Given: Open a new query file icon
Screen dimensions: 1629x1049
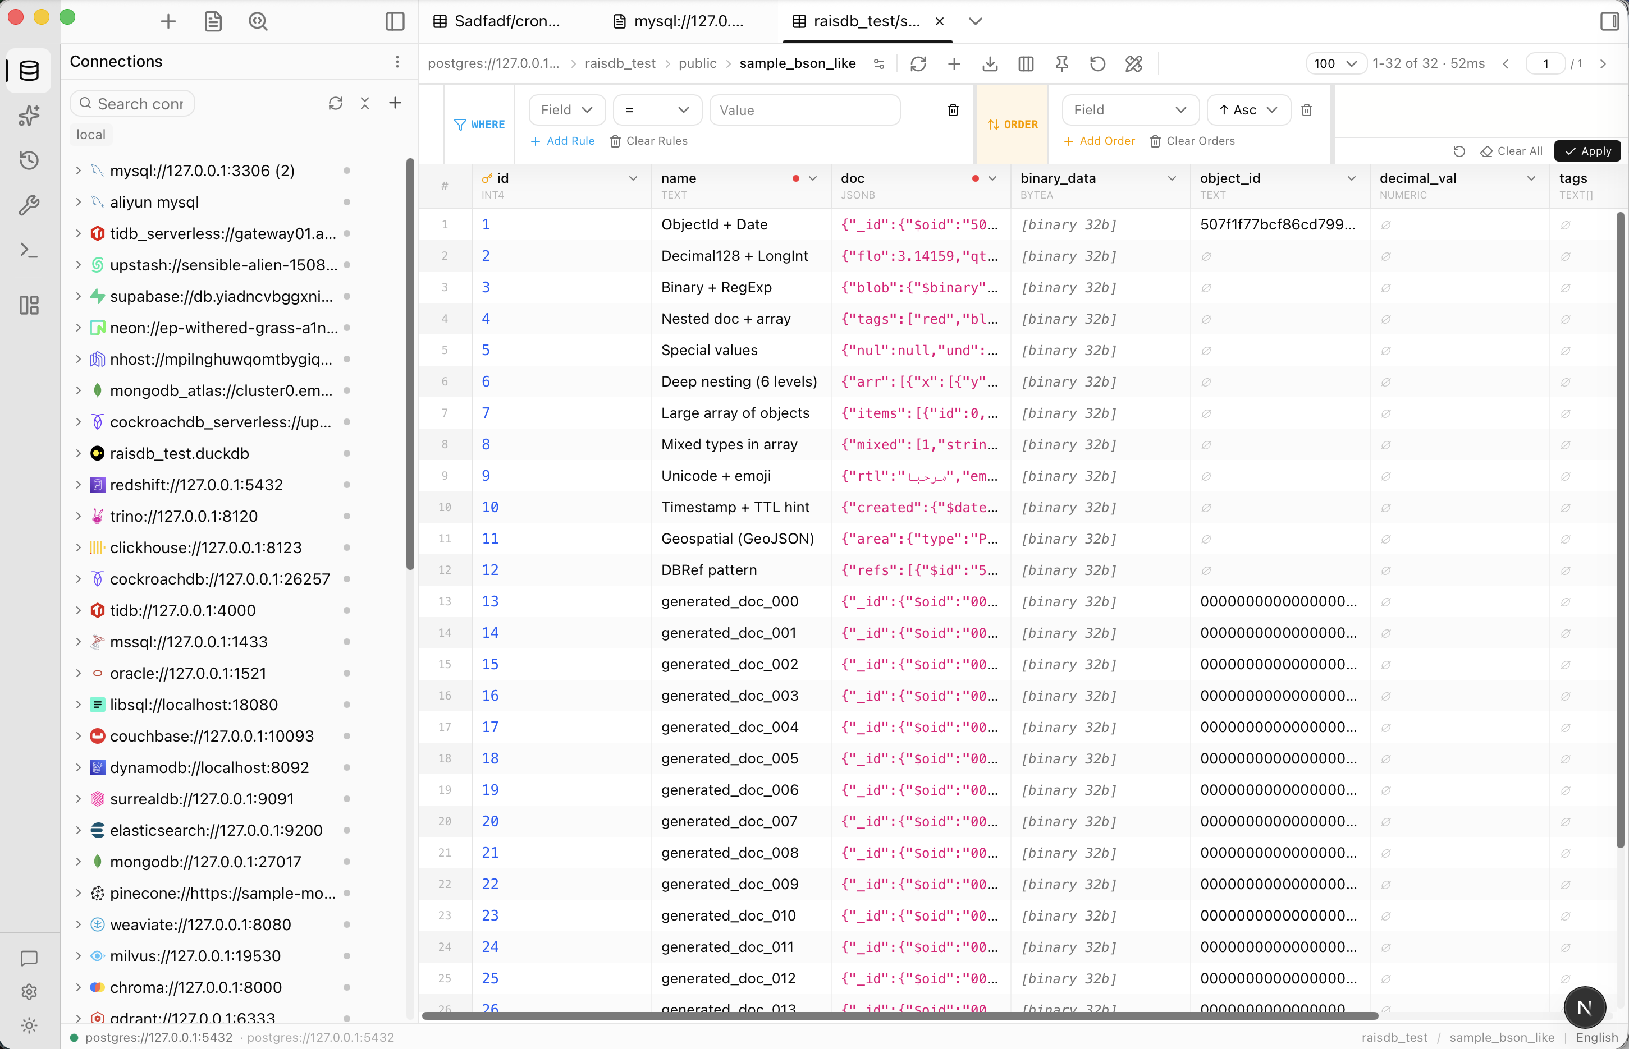Looking at the screenshot, I should coord(213,22).
